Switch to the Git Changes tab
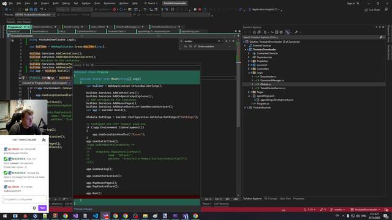Image resolution: width=392 pixels, height=220 pixels. pos(271,199)
